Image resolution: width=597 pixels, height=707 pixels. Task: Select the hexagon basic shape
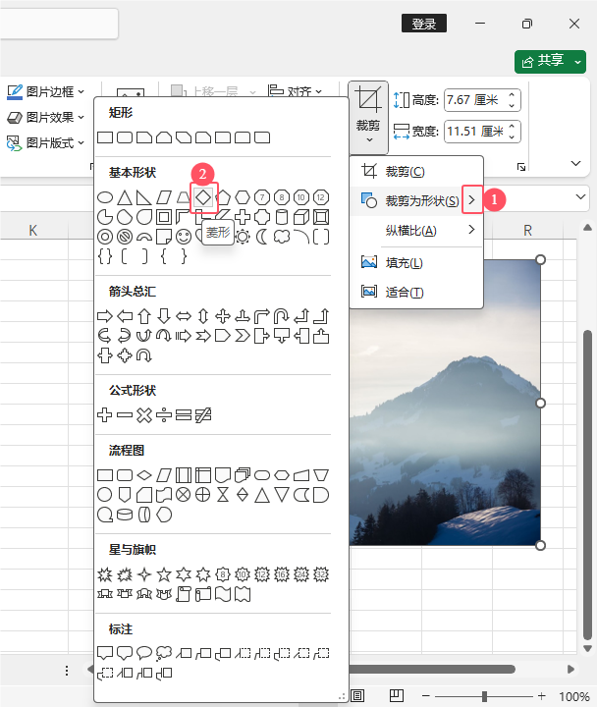pos(243,197)
